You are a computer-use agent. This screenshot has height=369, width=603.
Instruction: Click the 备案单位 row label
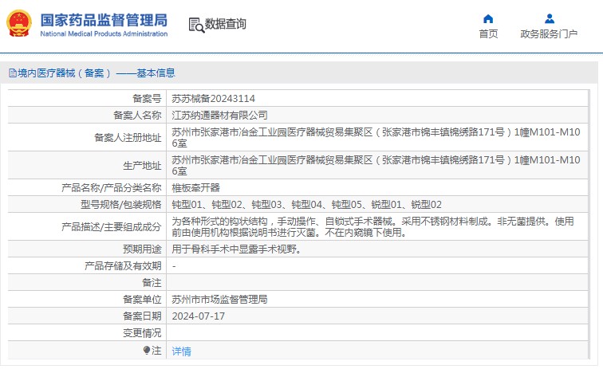point(142,300)
